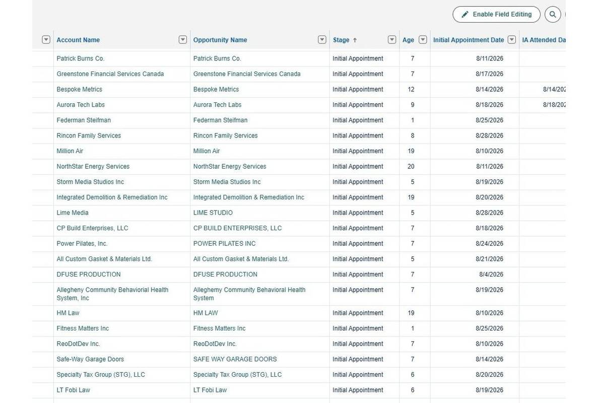The height and width of the screenshot is (403, 601).
Task: Open Storm Media Studios Inc account
Action: [x=90, y=182]
